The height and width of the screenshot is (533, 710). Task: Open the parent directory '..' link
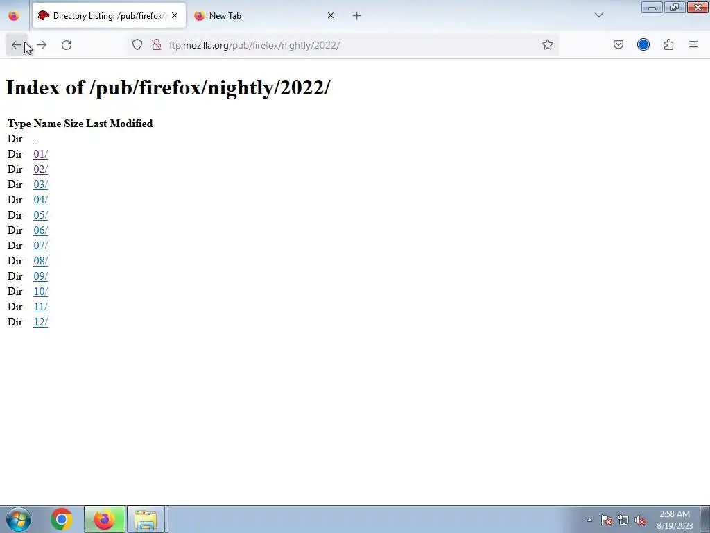36,139
